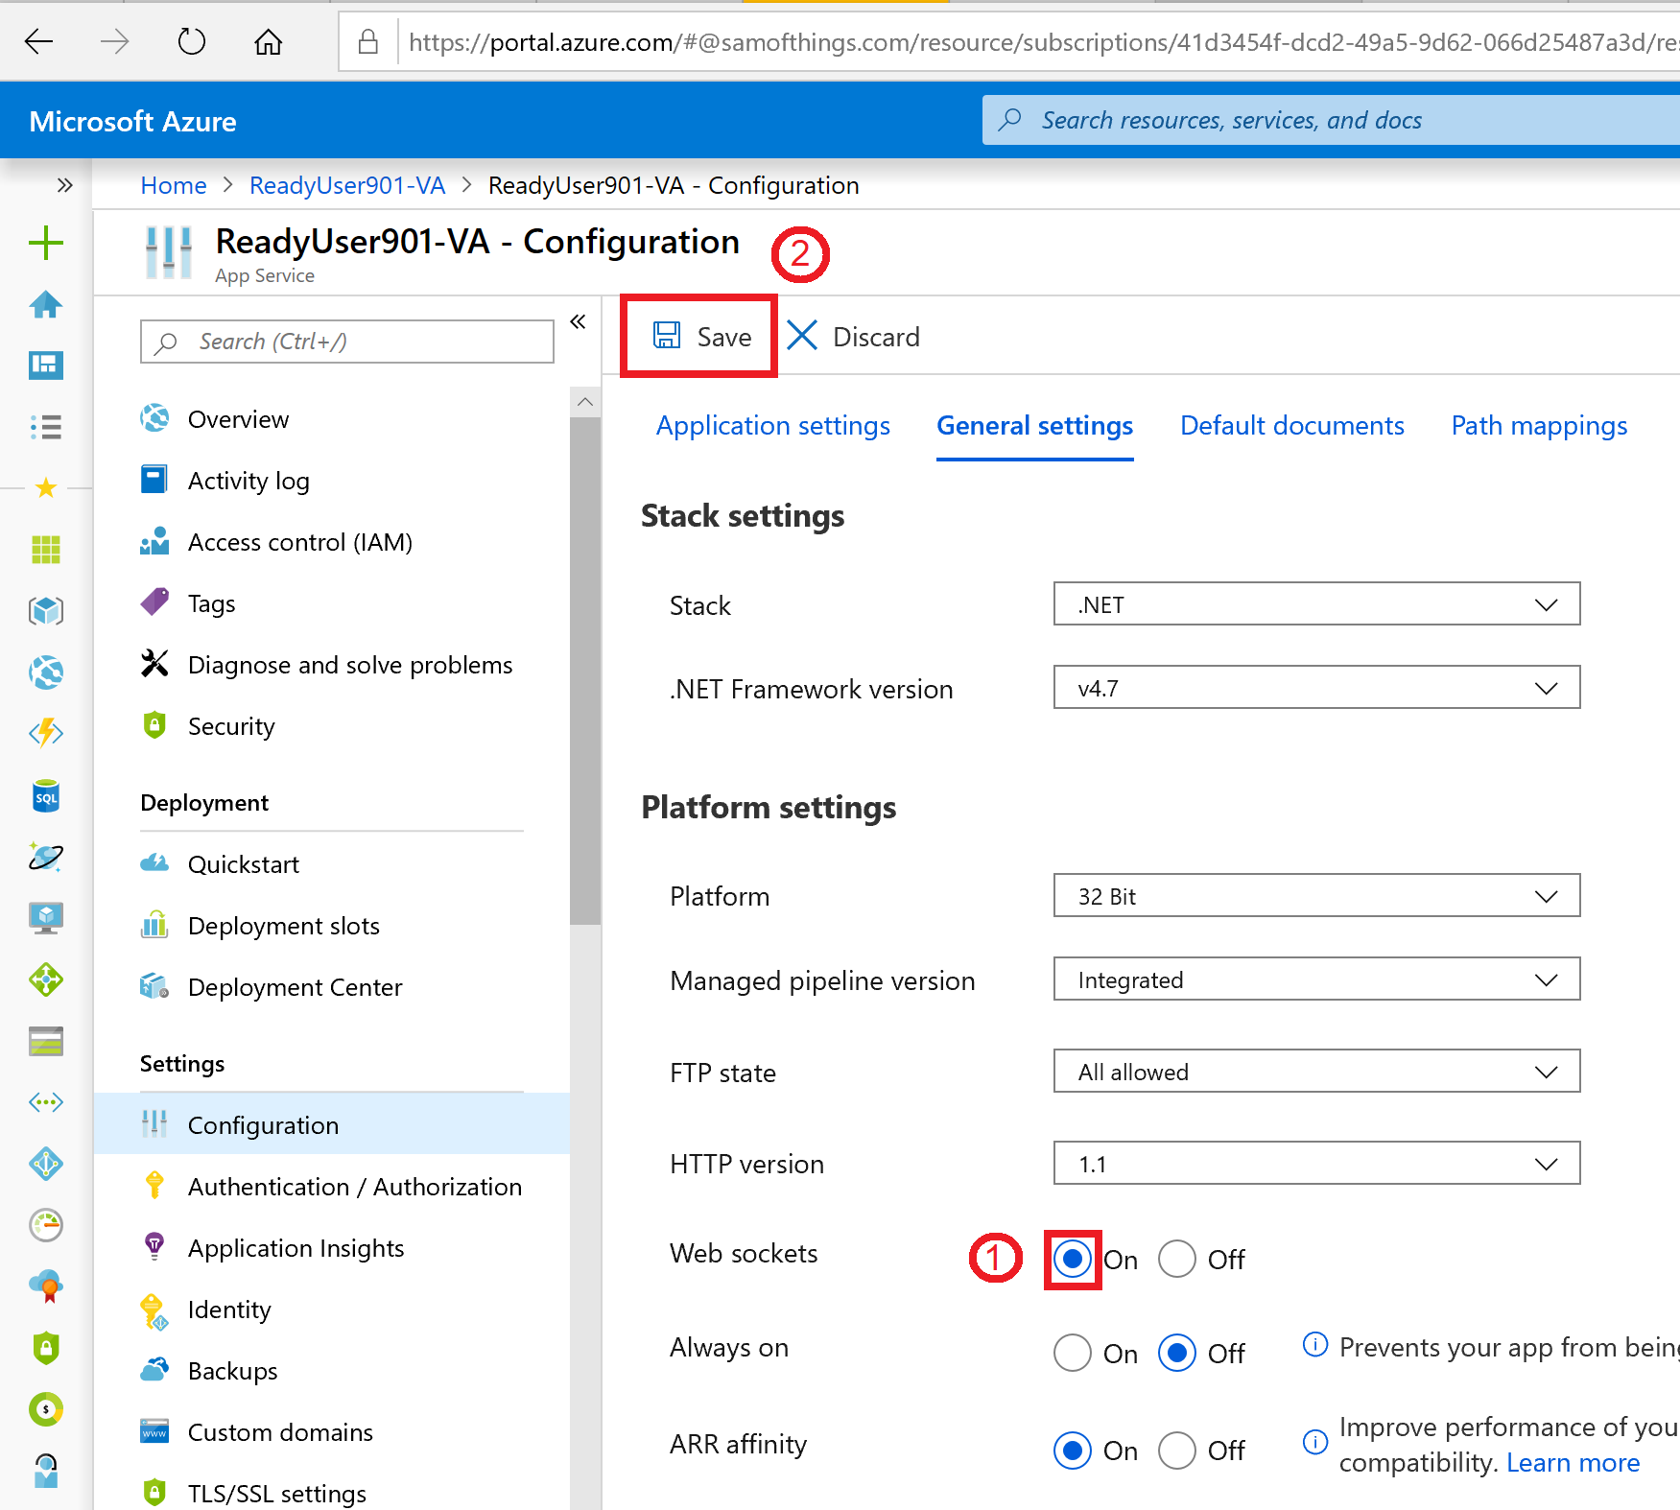Click the Home breadcrumb link
This screenshot has height=1510, width=1680.
[x=174, y=185]
